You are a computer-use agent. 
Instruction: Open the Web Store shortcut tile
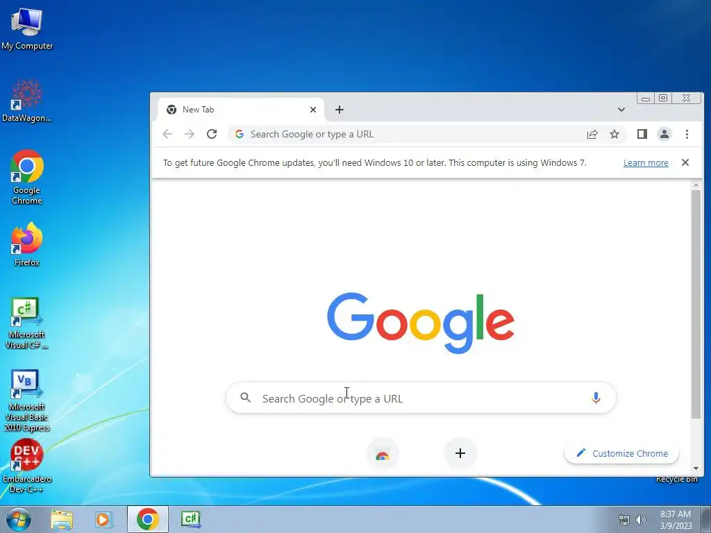(383, 454)
